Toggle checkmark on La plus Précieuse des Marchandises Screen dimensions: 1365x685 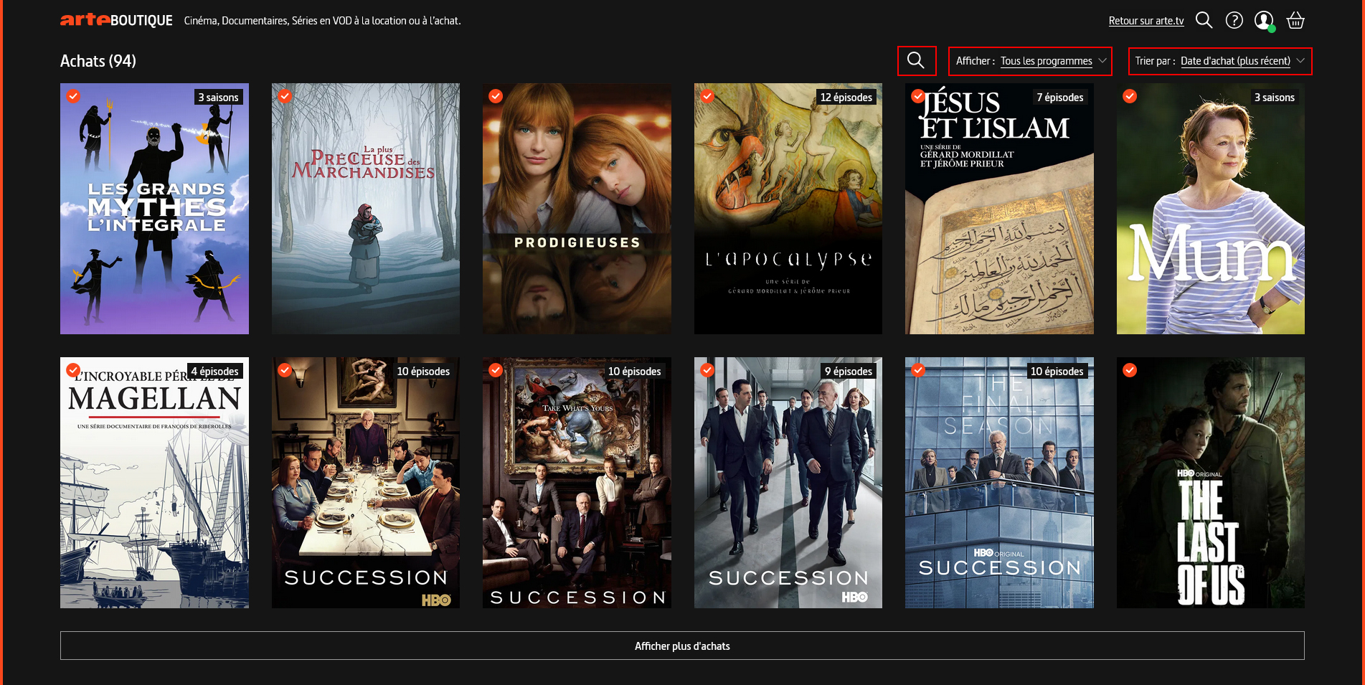[x=285, y=96]
